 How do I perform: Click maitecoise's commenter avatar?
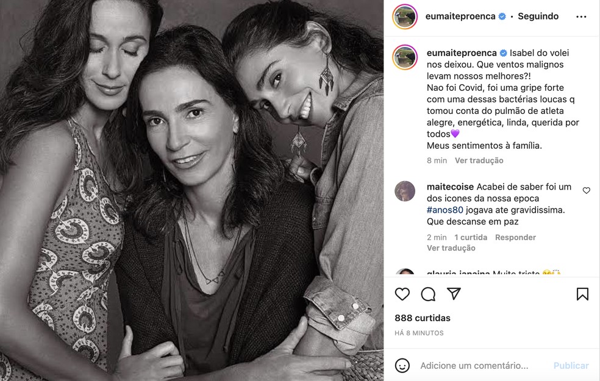(x=404, y=191)
